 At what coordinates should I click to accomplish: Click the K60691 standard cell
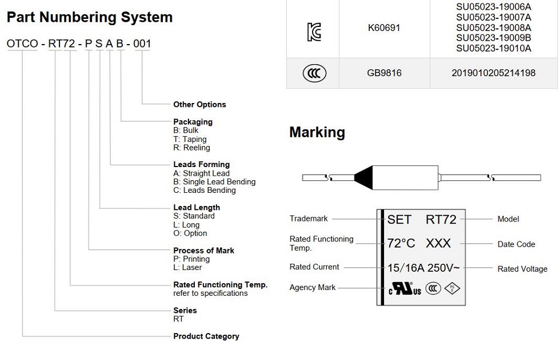[385, 27]
